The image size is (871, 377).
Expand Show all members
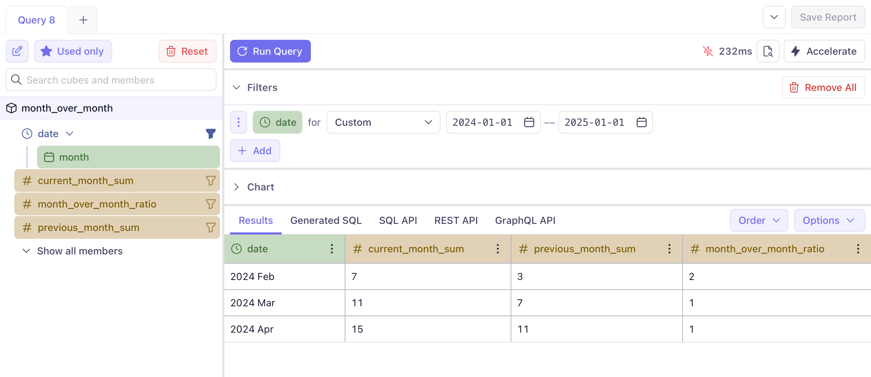[x=73, y=251]
